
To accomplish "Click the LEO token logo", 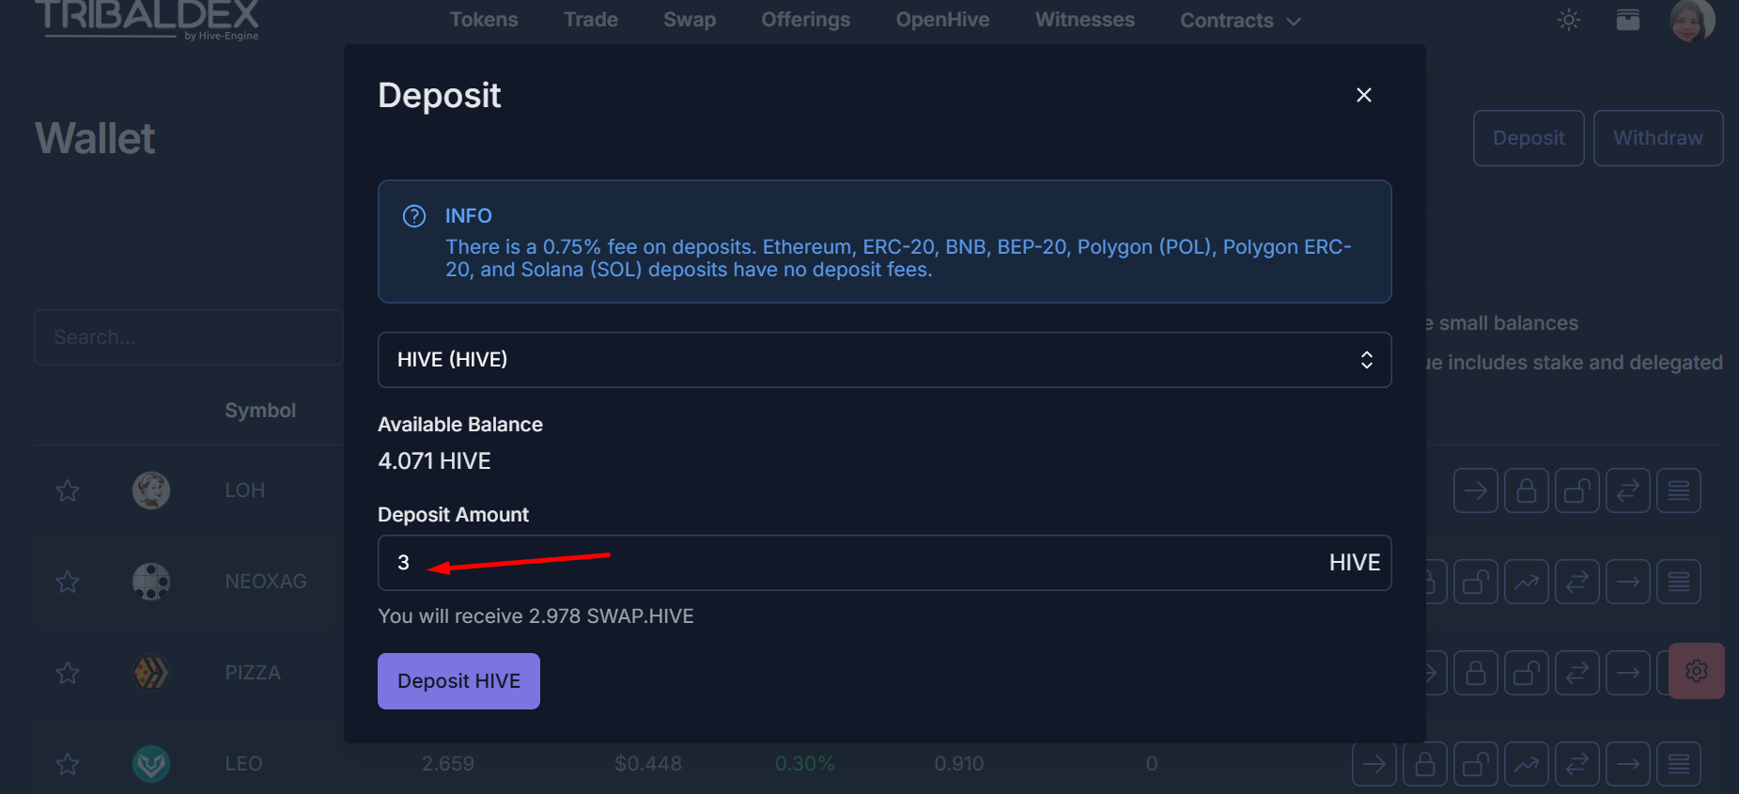I will click(x=151, y=764).
